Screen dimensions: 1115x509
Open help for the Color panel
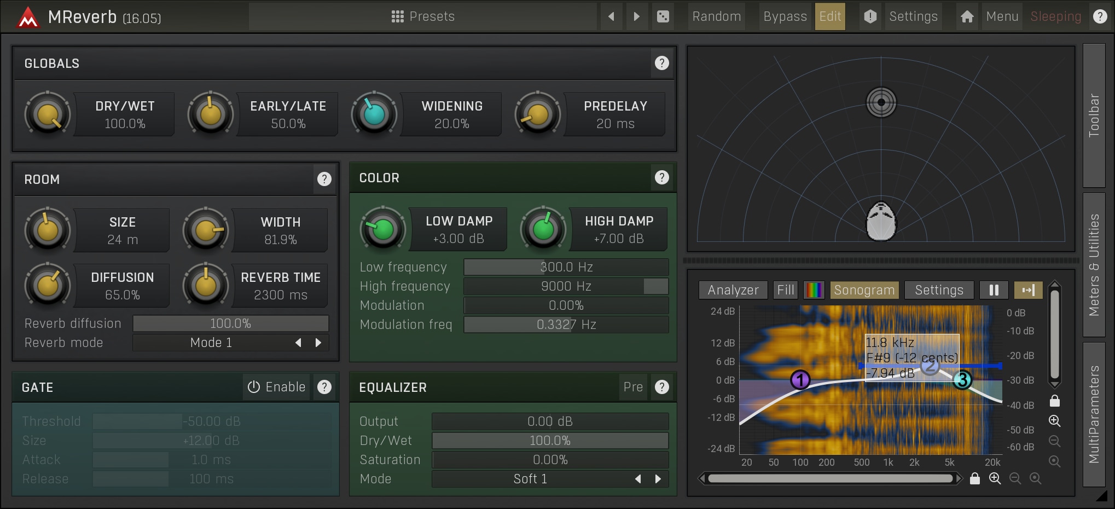pyautogui.click(x=662, y=177)
